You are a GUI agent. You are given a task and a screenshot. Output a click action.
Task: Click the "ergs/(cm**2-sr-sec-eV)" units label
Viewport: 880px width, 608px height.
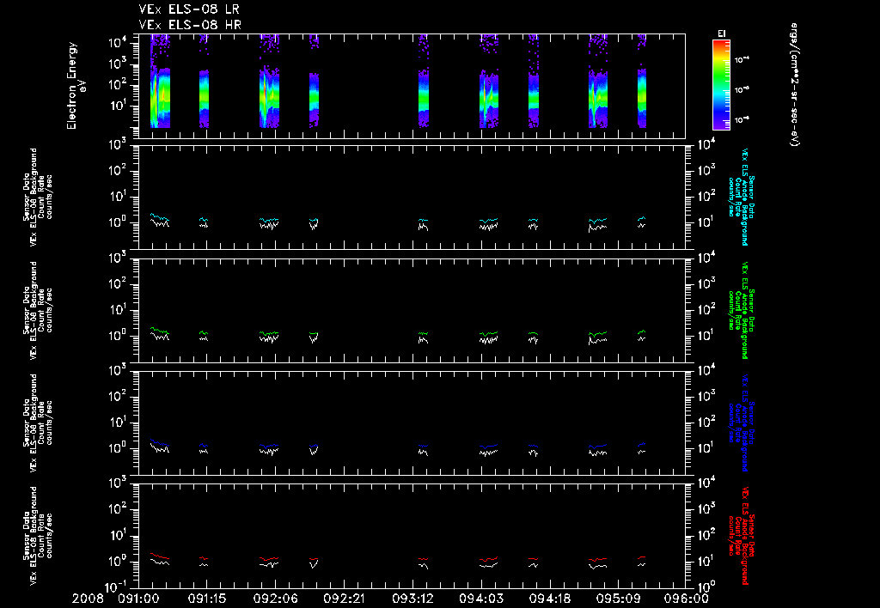(x=794, y=85)
